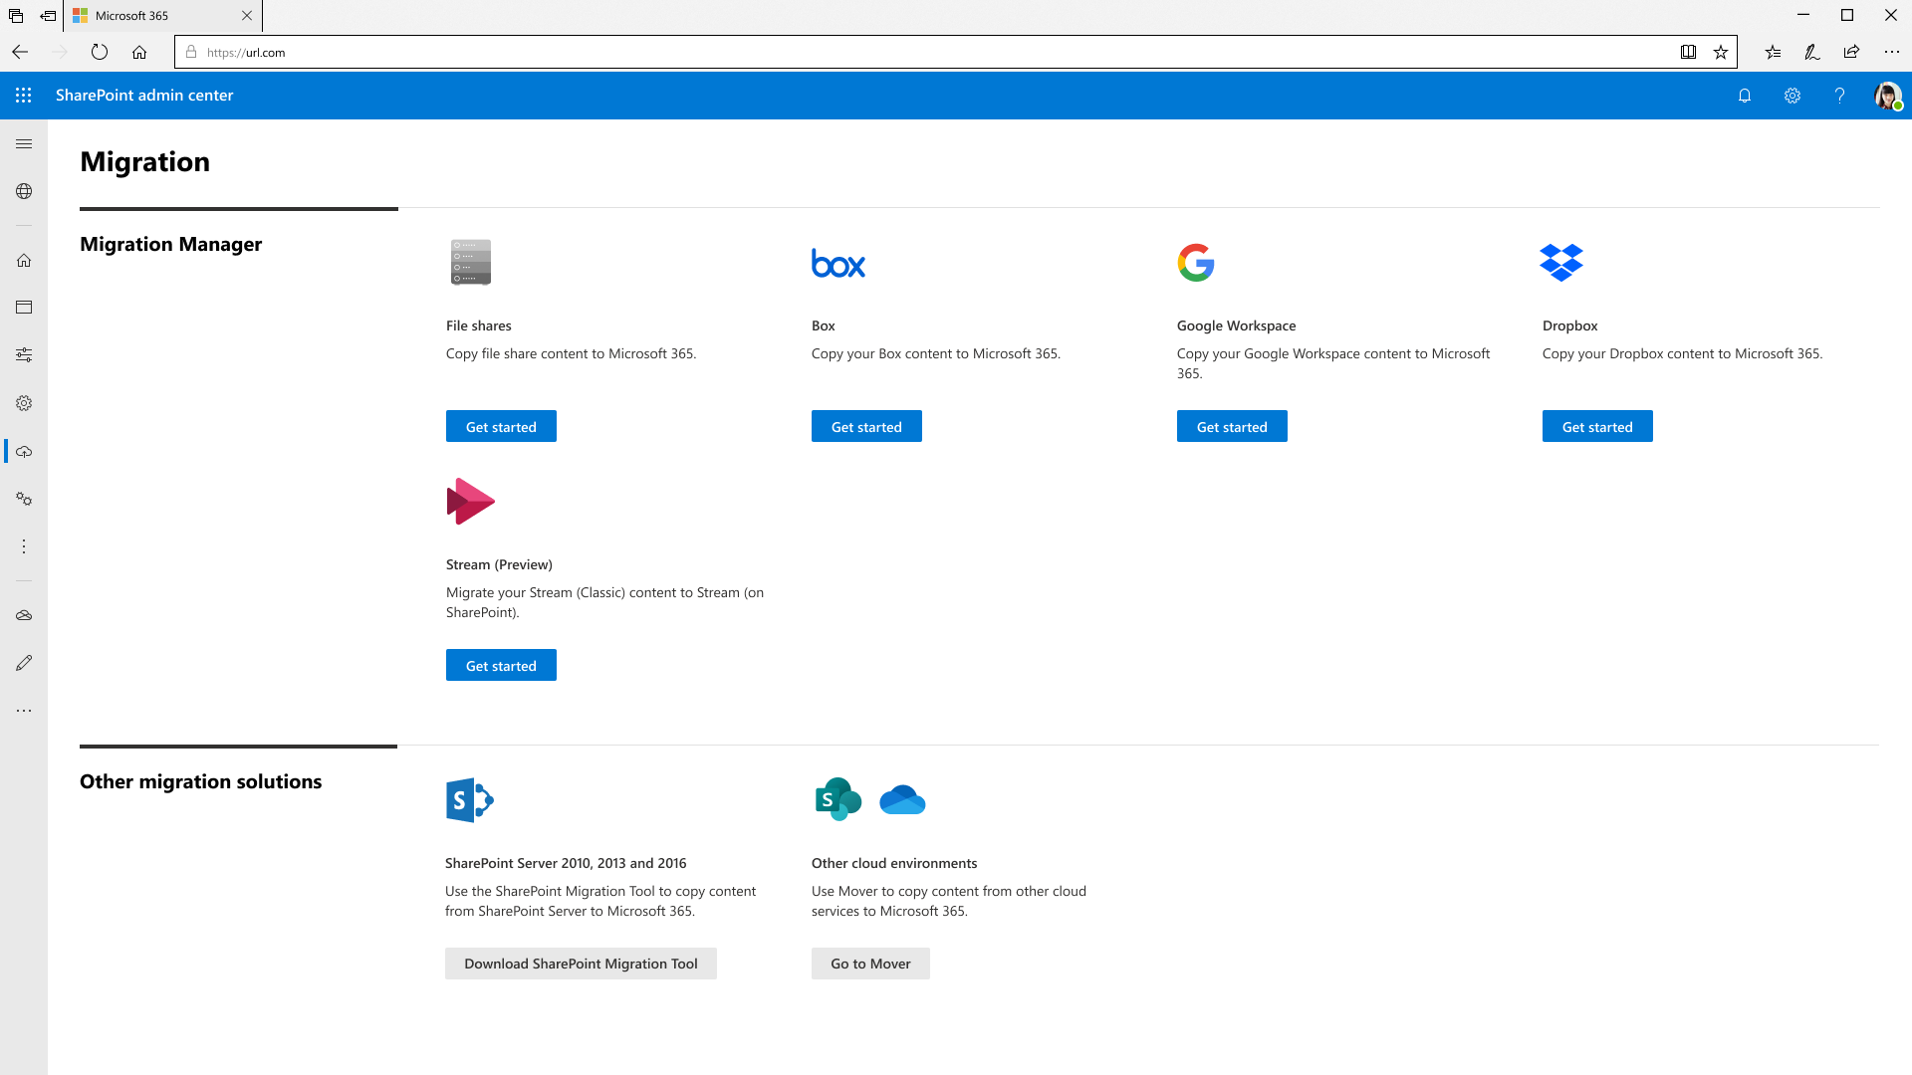Image resolution: width=1912 pixels, height=1075 pixels.
Task: Select the Migration cloud icon in sidebar
Action: click(x=24, y=452)
